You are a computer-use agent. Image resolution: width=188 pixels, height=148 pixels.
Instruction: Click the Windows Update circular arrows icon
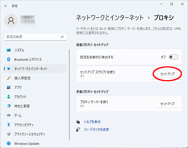pyautogui.click(x=9, y=144)
